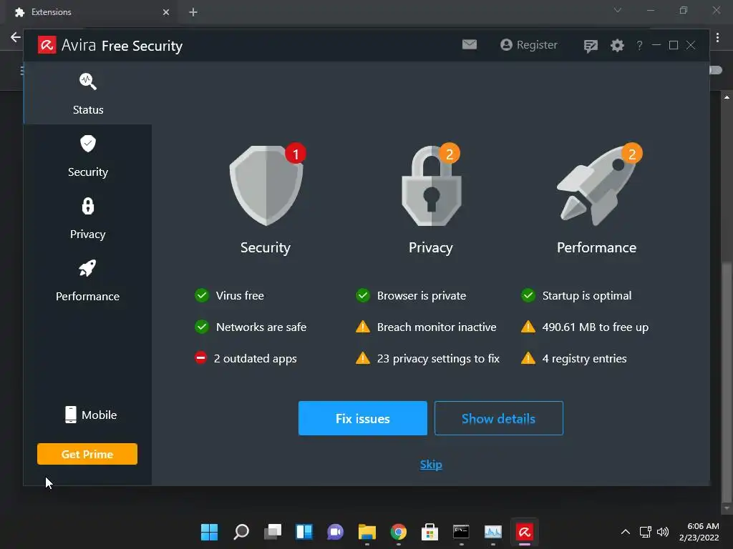Viewport: 733px width, 549px height.
Task: Click the '2 outdated apps' status text
Action: 256,359
